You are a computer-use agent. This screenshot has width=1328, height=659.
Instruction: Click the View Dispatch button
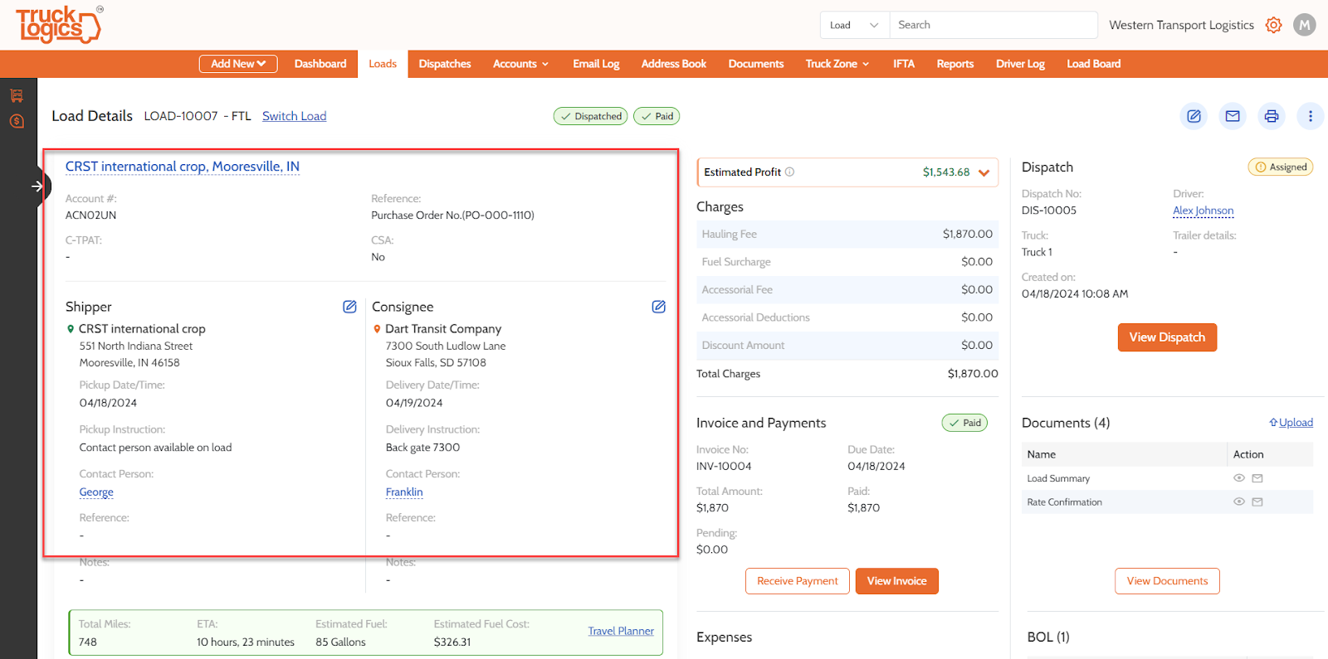click(x=1167, y=337)
